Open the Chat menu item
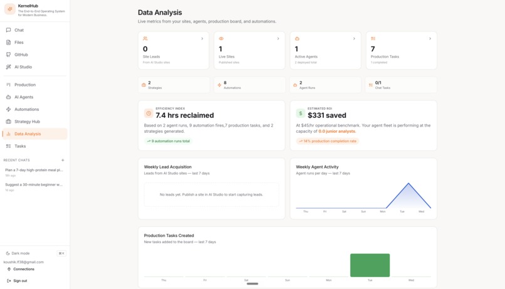 tap(35, 30)
